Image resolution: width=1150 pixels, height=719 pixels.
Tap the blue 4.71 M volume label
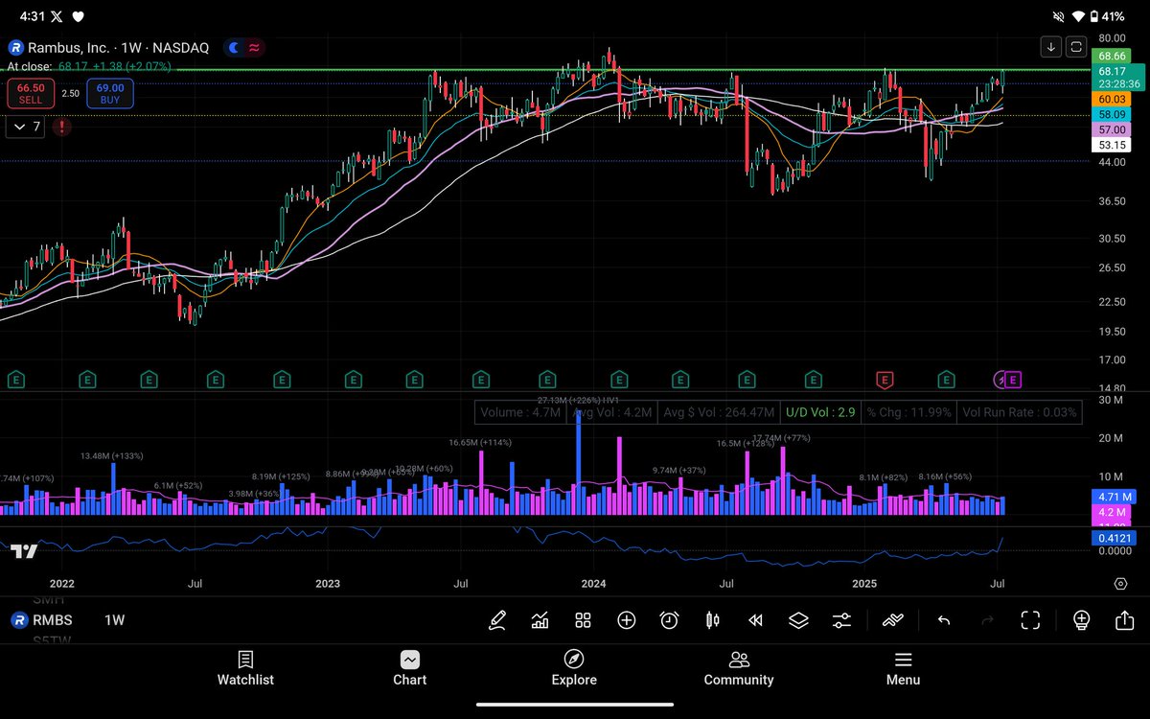(x=1114, y=497)
